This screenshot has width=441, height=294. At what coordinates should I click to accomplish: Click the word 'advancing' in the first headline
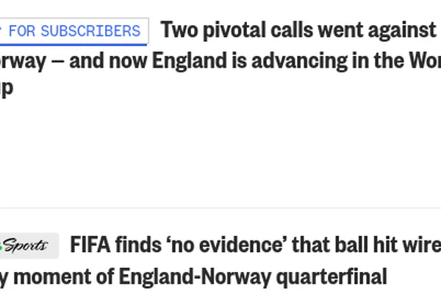(300, 61)
